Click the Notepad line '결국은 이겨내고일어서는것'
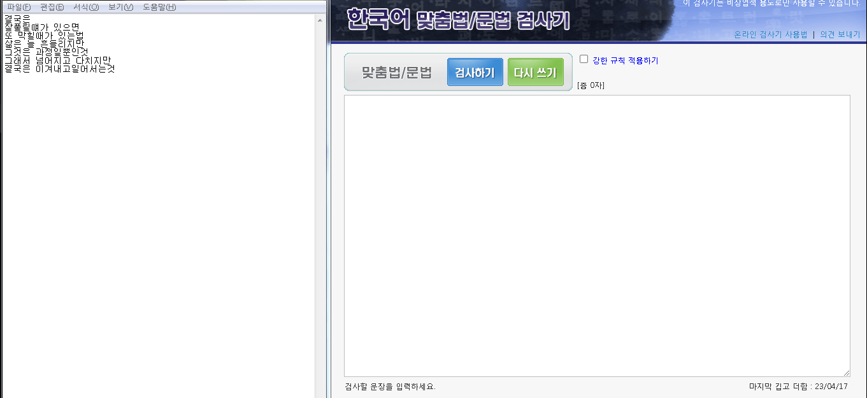867x398 pixels. [59, 68]
